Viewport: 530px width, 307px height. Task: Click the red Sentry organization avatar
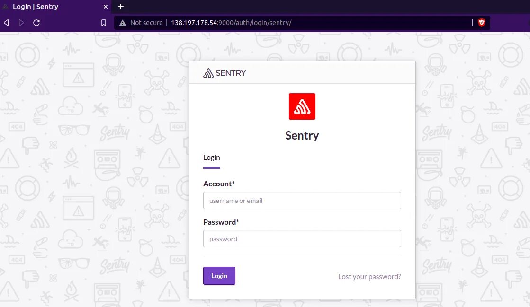pos(302,106)
